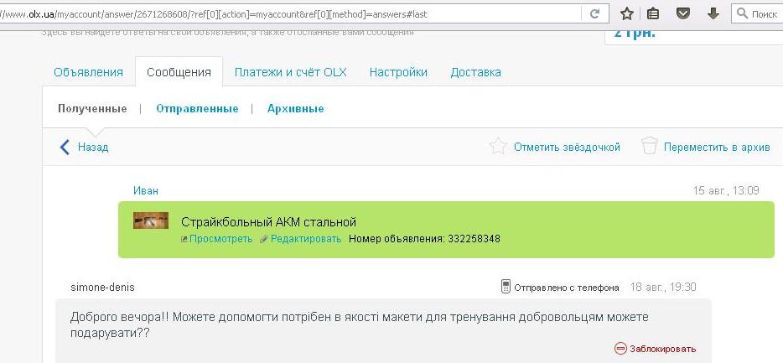Show Полученные messages
The width and height of the screenshot is (783, 363).
92,108
